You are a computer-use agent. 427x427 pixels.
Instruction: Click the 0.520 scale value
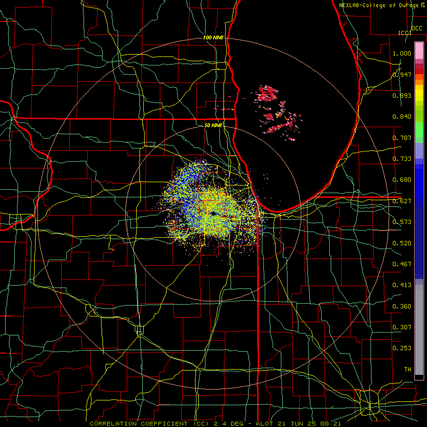[x=402, y=243]
